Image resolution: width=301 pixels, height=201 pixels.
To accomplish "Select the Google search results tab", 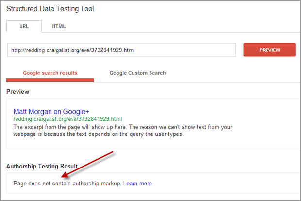I will click(50, 73).
